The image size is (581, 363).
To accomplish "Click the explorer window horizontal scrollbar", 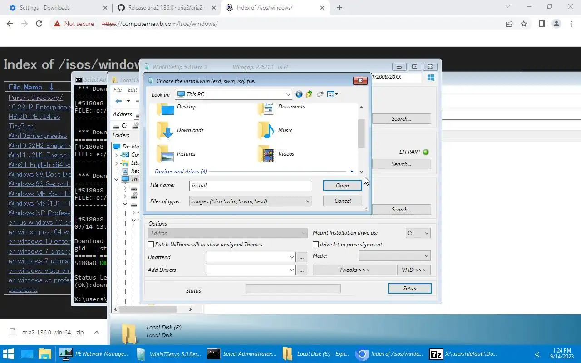I will click(x=148, y=309).
